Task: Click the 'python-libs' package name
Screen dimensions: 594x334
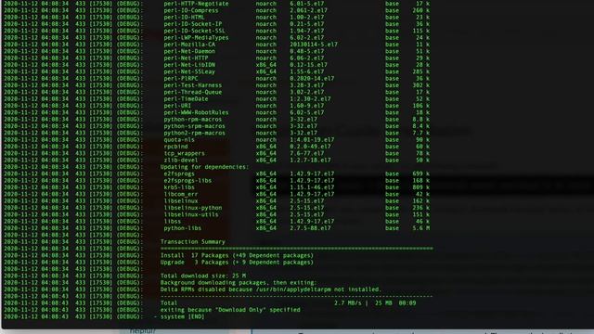Action: coord(183,228)
